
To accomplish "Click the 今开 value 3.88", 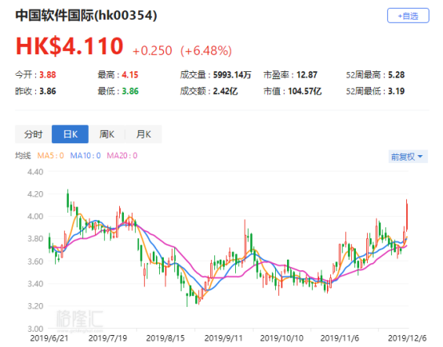I will (47, 75).
